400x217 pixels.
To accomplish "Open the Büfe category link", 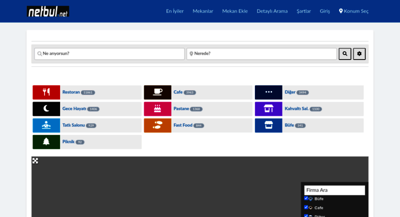I will click(x=289, y=125).
